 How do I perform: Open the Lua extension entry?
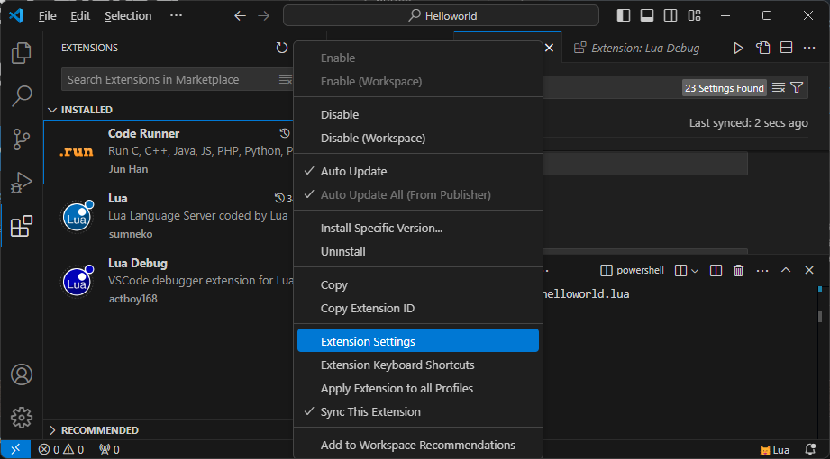(x=169, y=216)
